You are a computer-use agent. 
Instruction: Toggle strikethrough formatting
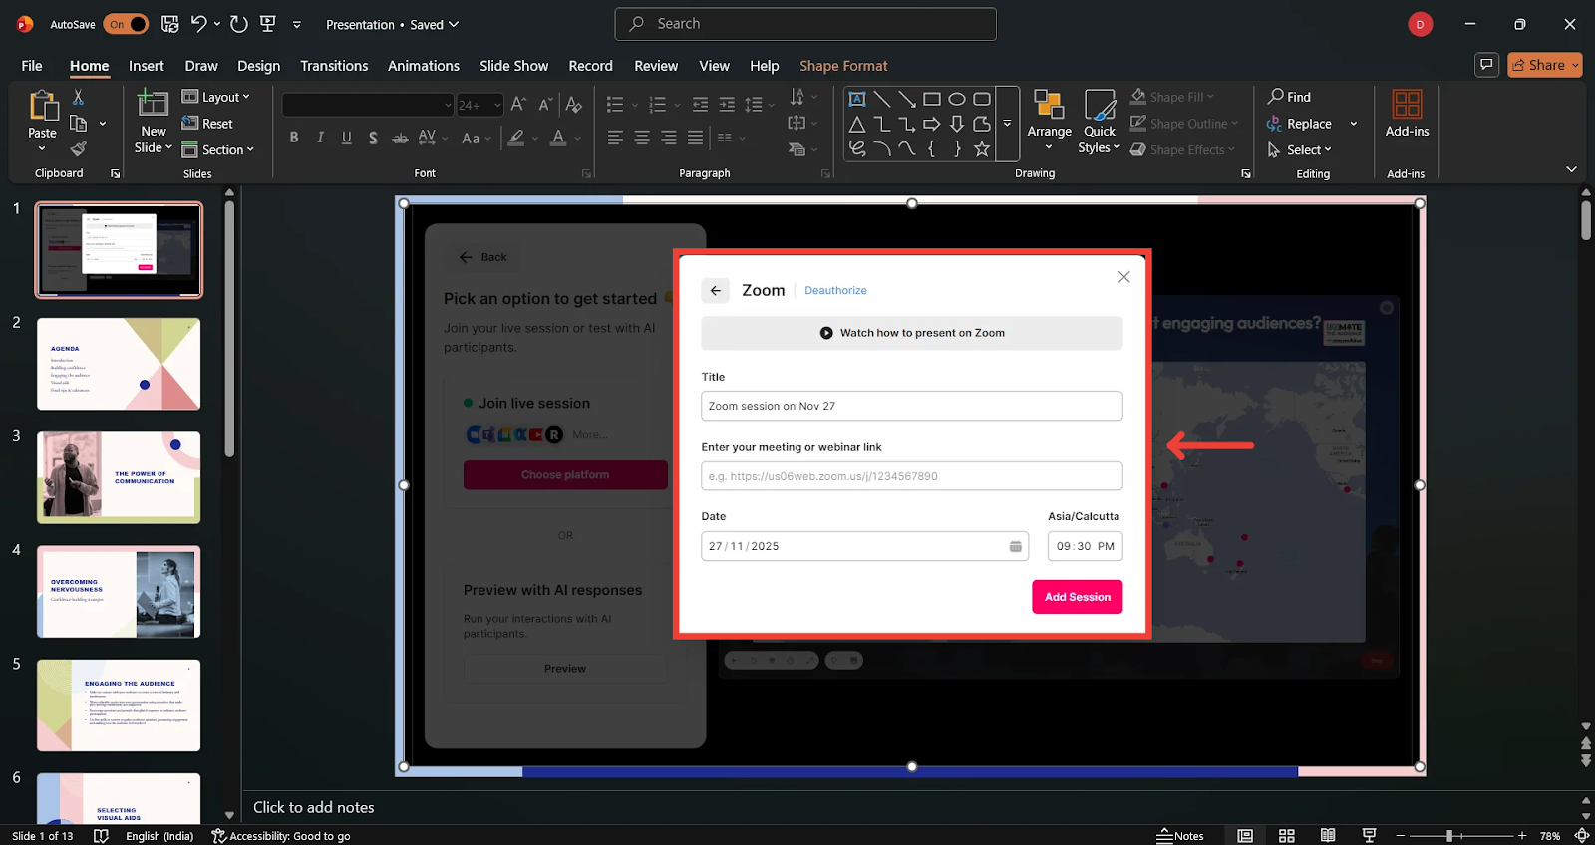400,138
